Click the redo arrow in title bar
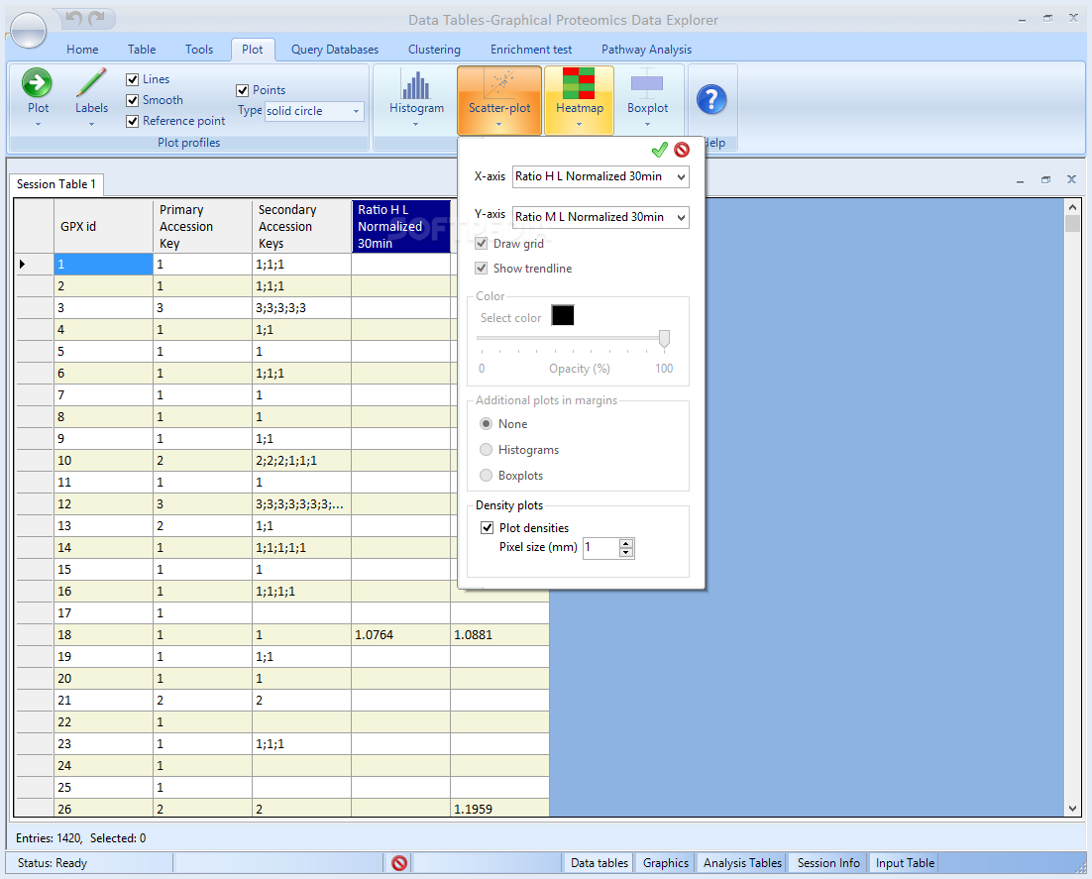 (x=97, y=18)
